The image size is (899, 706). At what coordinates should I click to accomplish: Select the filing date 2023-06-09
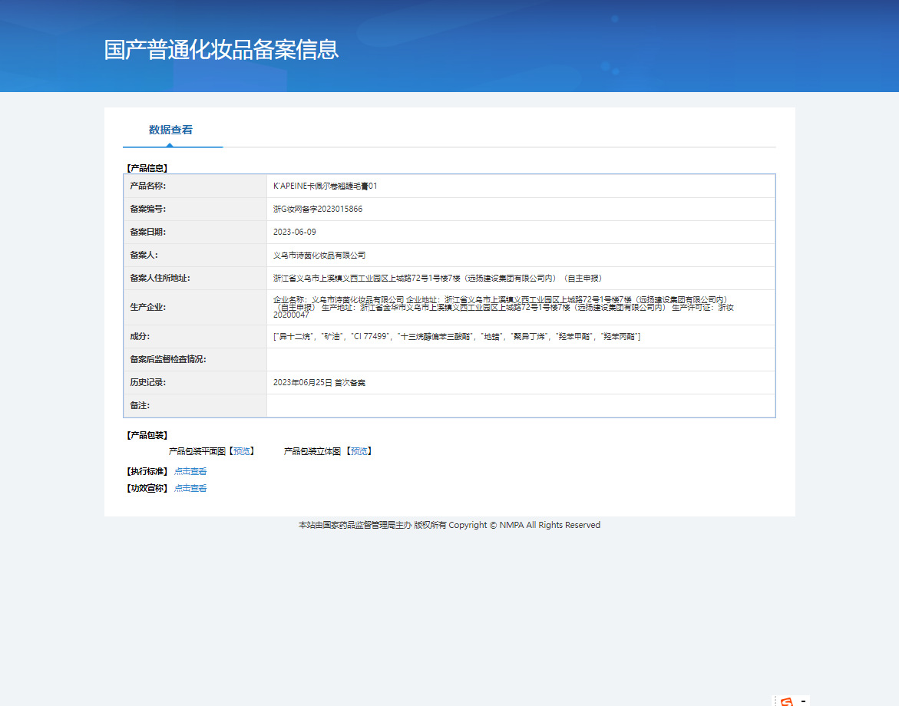(x=295, y=232)
